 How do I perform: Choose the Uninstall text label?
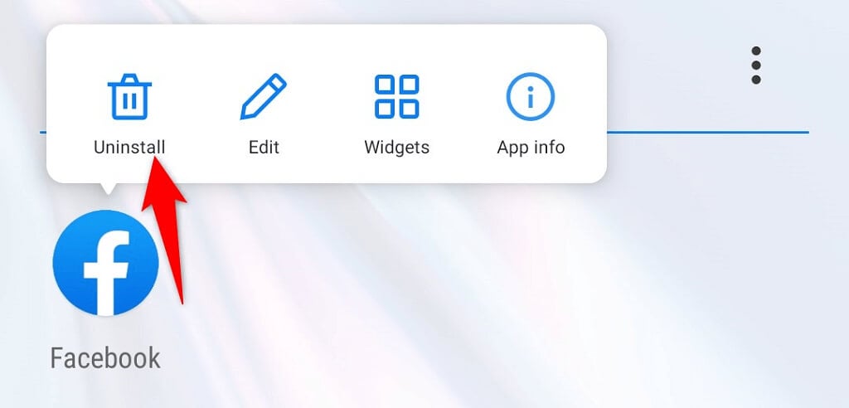129,147
